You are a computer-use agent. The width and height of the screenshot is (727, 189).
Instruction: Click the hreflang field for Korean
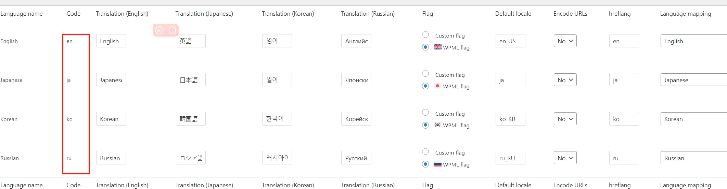(x=624, y=119)
